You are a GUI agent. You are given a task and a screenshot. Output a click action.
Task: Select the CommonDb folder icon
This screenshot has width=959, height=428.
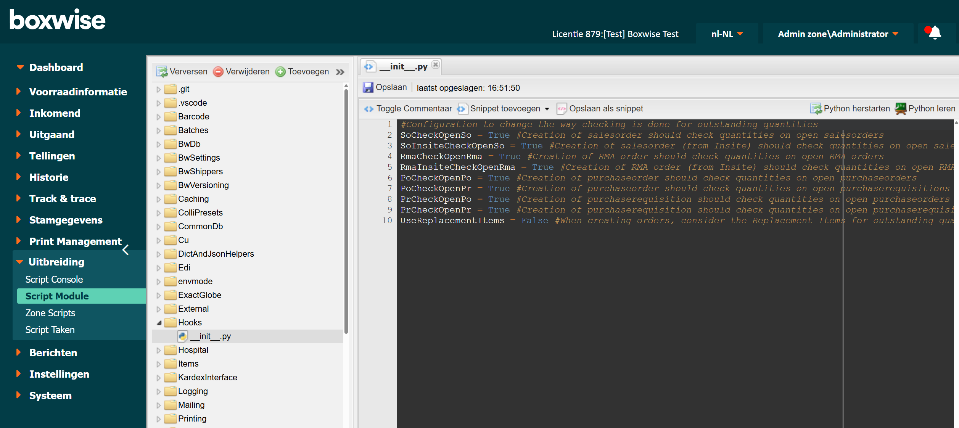pyautogui.click(x=170, y=226)
